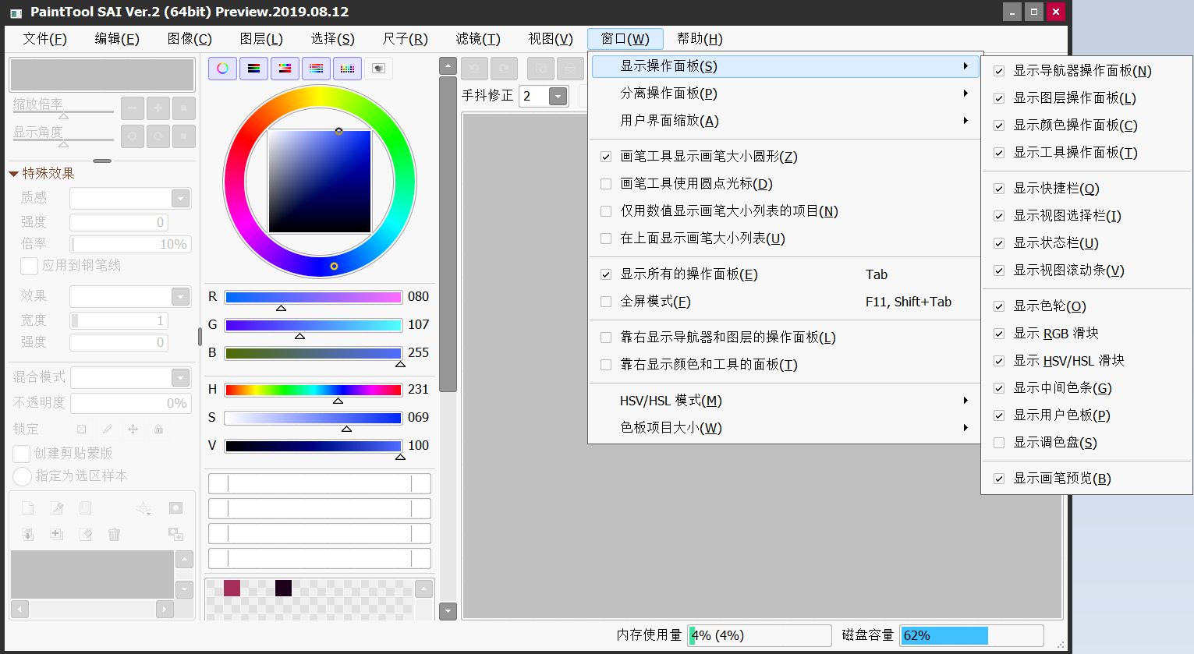Open the 视图(V) menu
The width and height of the screenshot is (1194, 654).
coord(551,39)
